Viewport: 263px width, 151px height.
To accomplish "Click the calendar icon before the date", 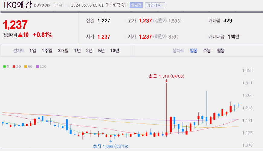I will 68,6.
